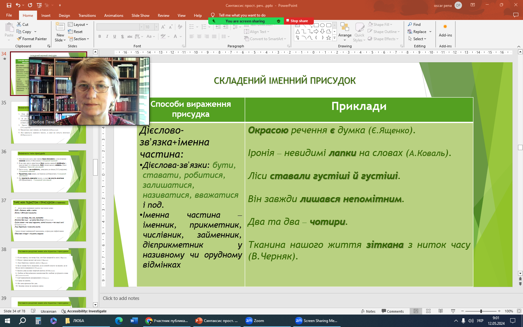Viewport: 523px width, 327px height.
Task: Open the Select dropdown in Editing
Action: coord(417,39)
